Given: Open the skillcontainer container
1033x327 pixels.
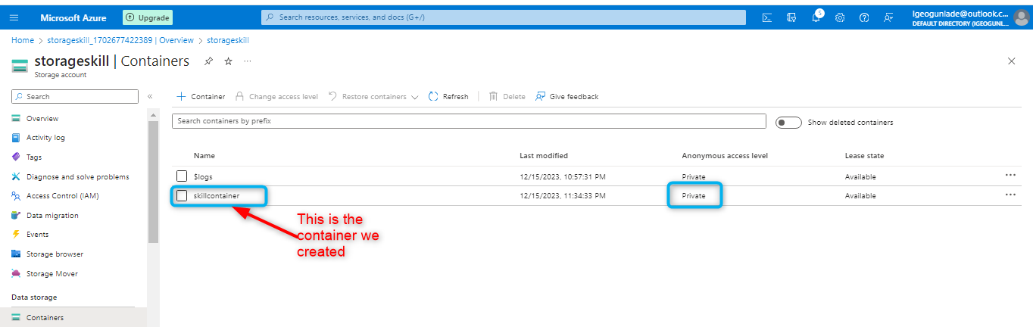Looking at the screenshot, I should [217, 195].
